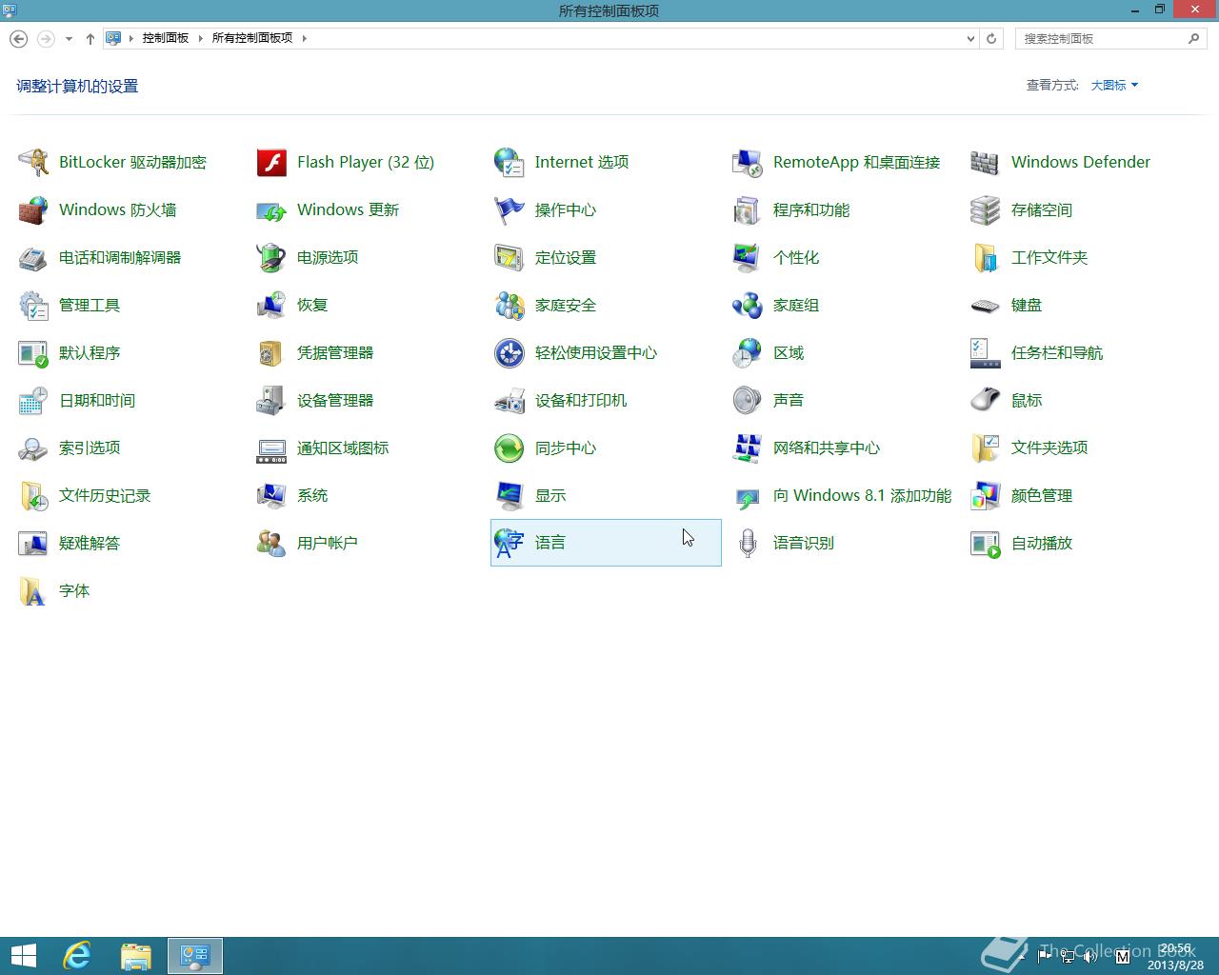Open the 任务栏和导航 icon

[x=986, y=352]
